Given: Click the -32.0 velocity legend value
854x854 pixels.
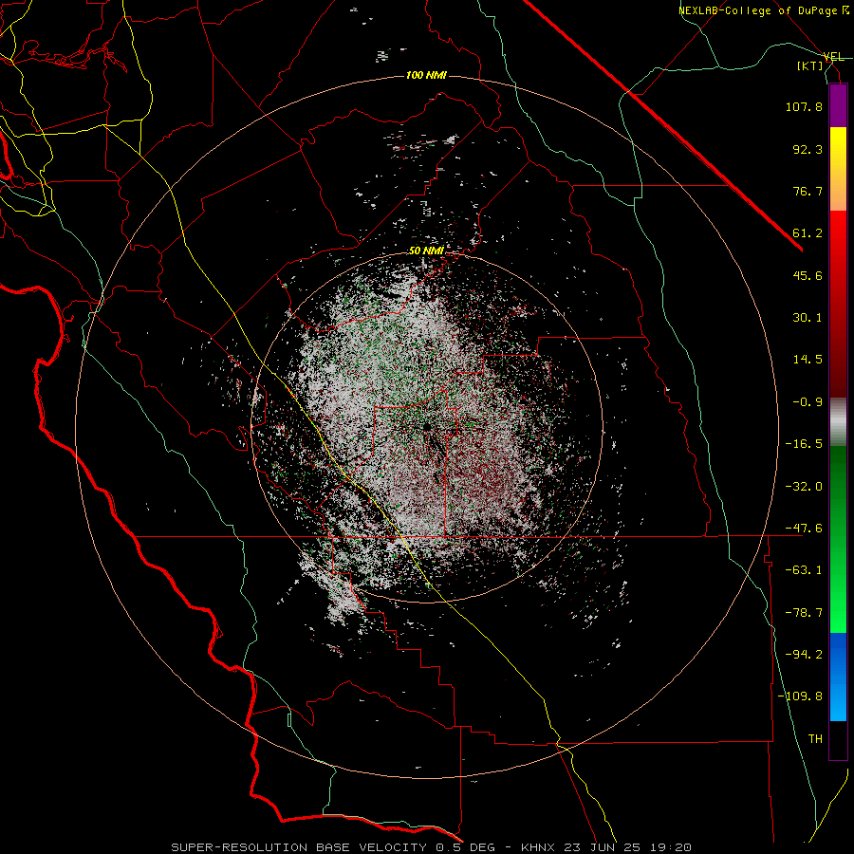Looking at the screenshot, I should point(804,487).
